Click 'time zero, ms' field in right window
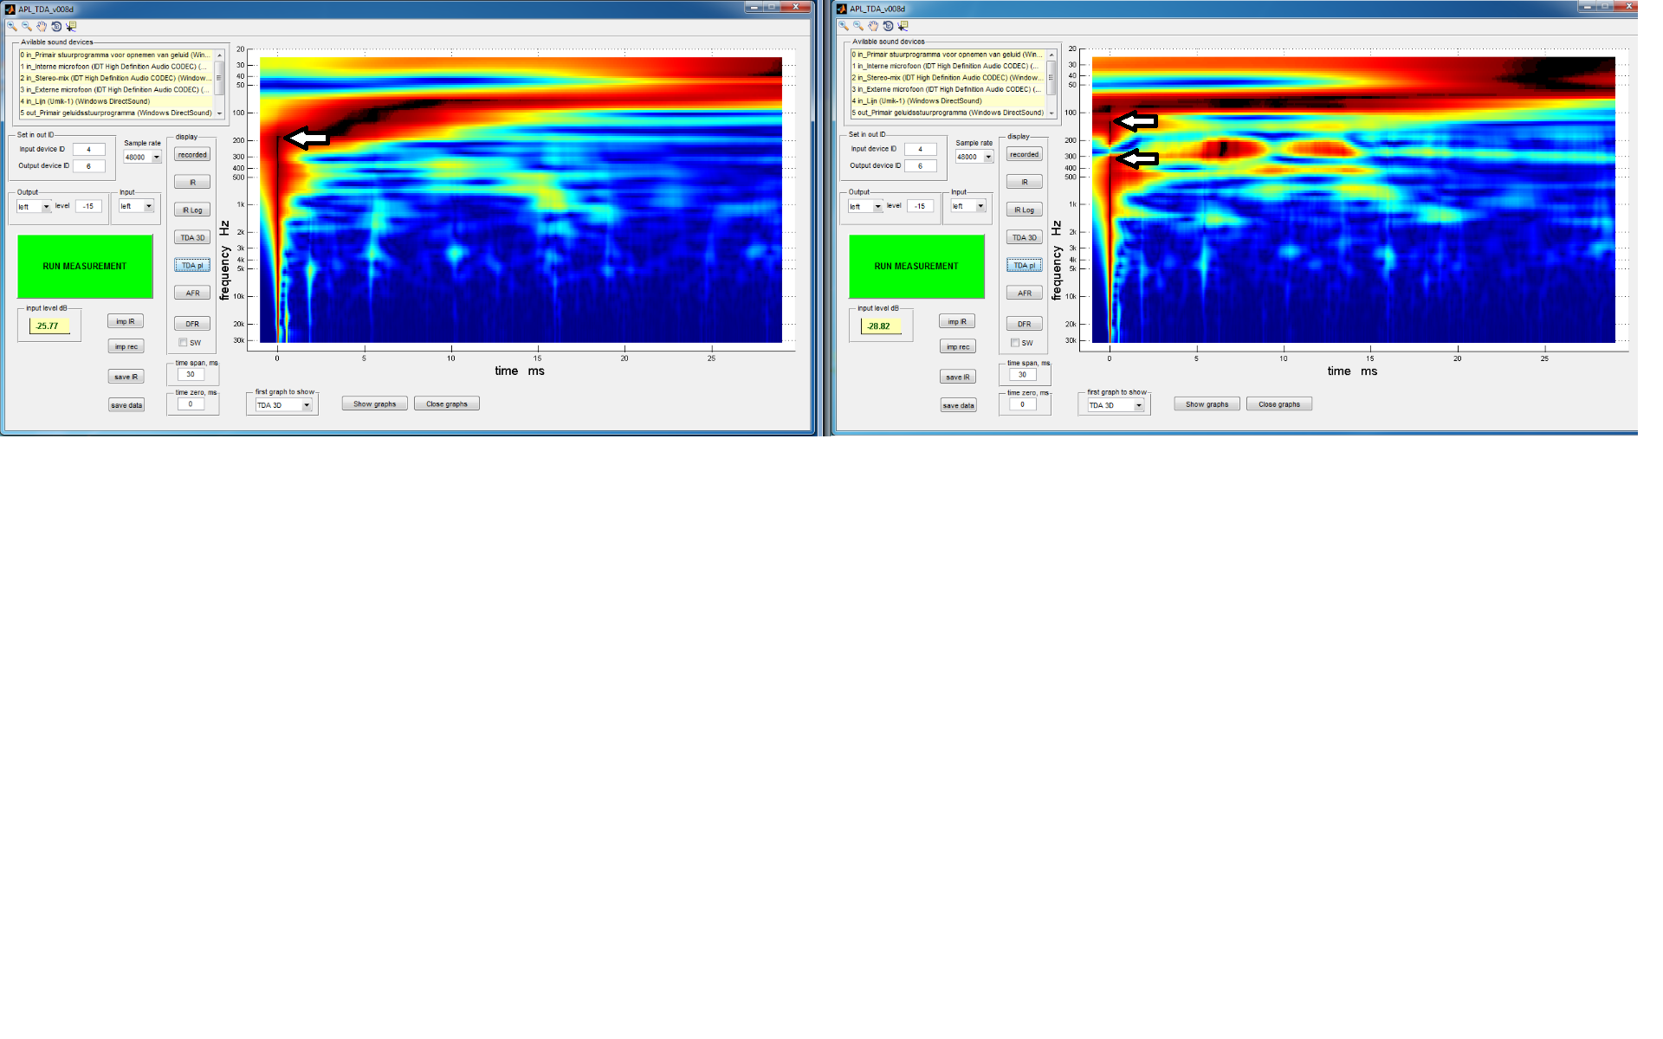 pyautogui.click(x=1022, y=403)
